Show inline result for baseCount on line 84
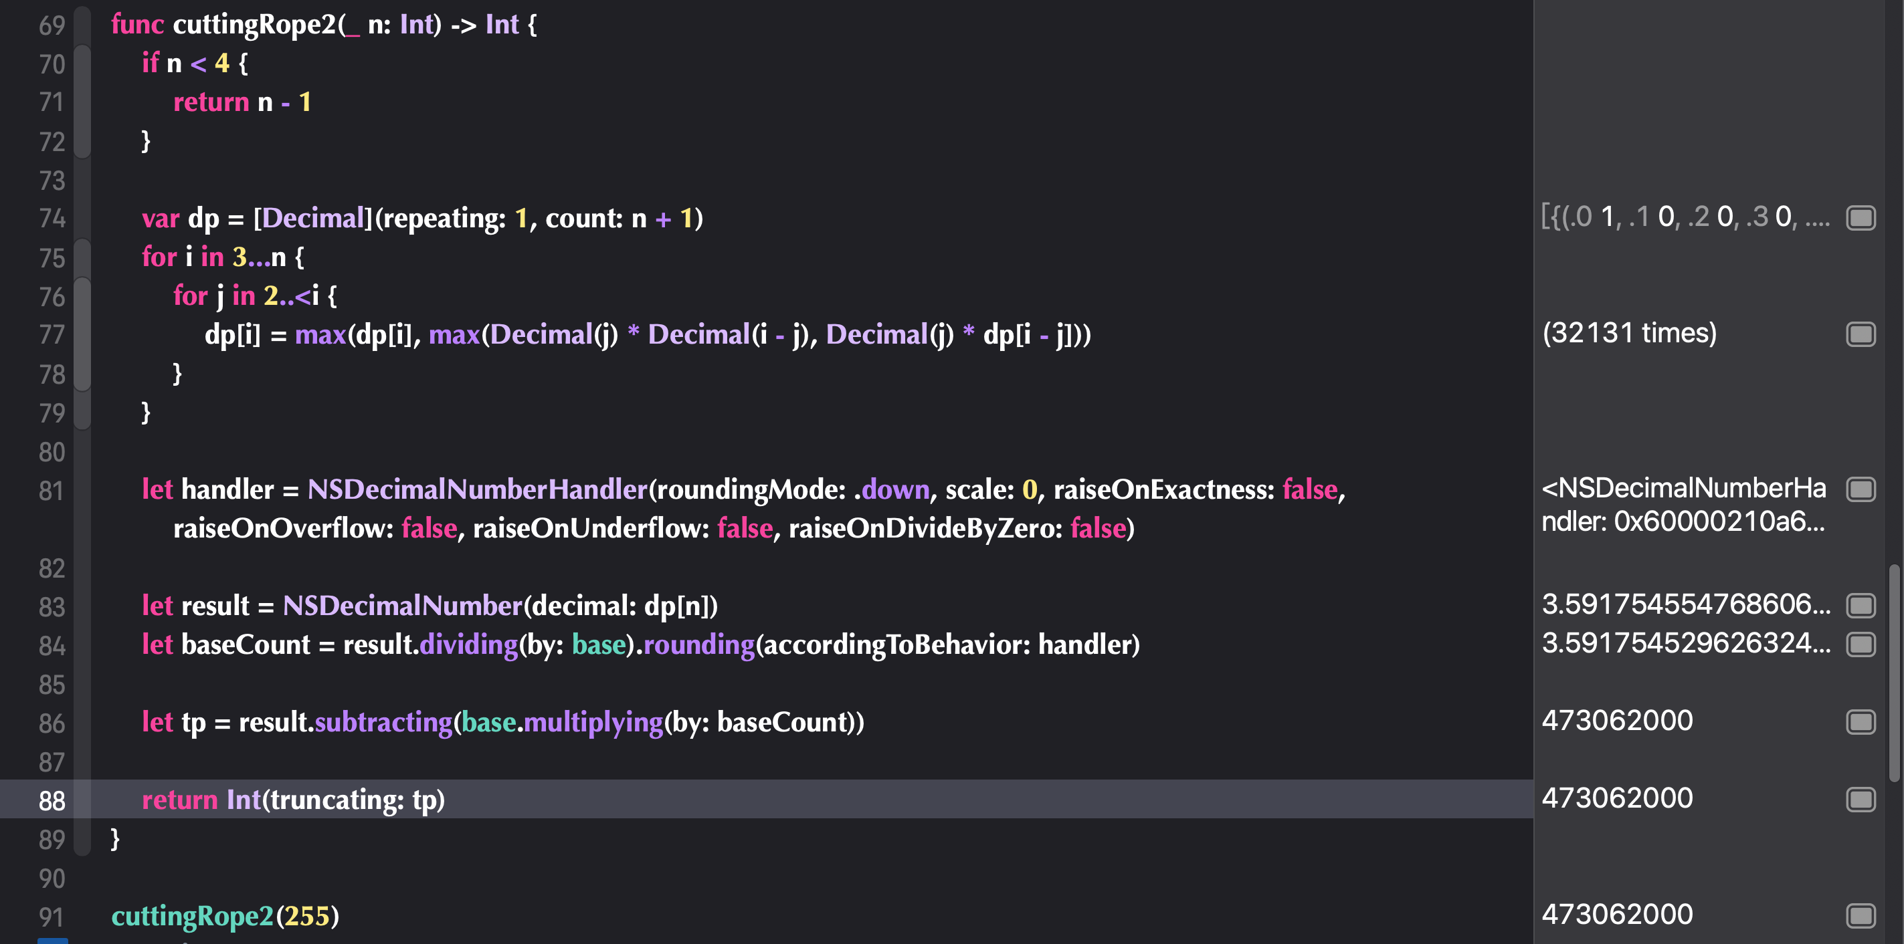Viewport: 1904px width, 944px height. (1861, 644)
